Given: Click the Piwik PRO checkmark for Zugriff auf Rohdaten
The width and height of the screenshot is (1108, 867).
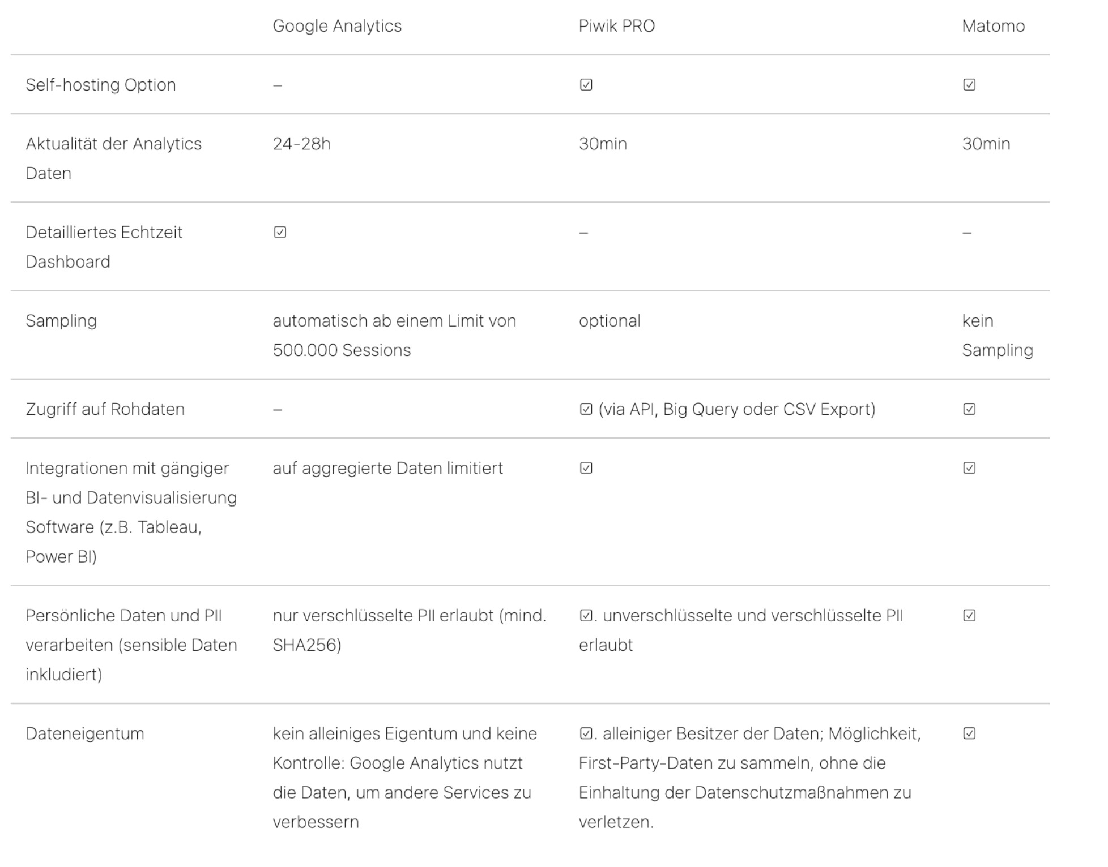Looking at the screenshot, I should (x=586, y=409).
